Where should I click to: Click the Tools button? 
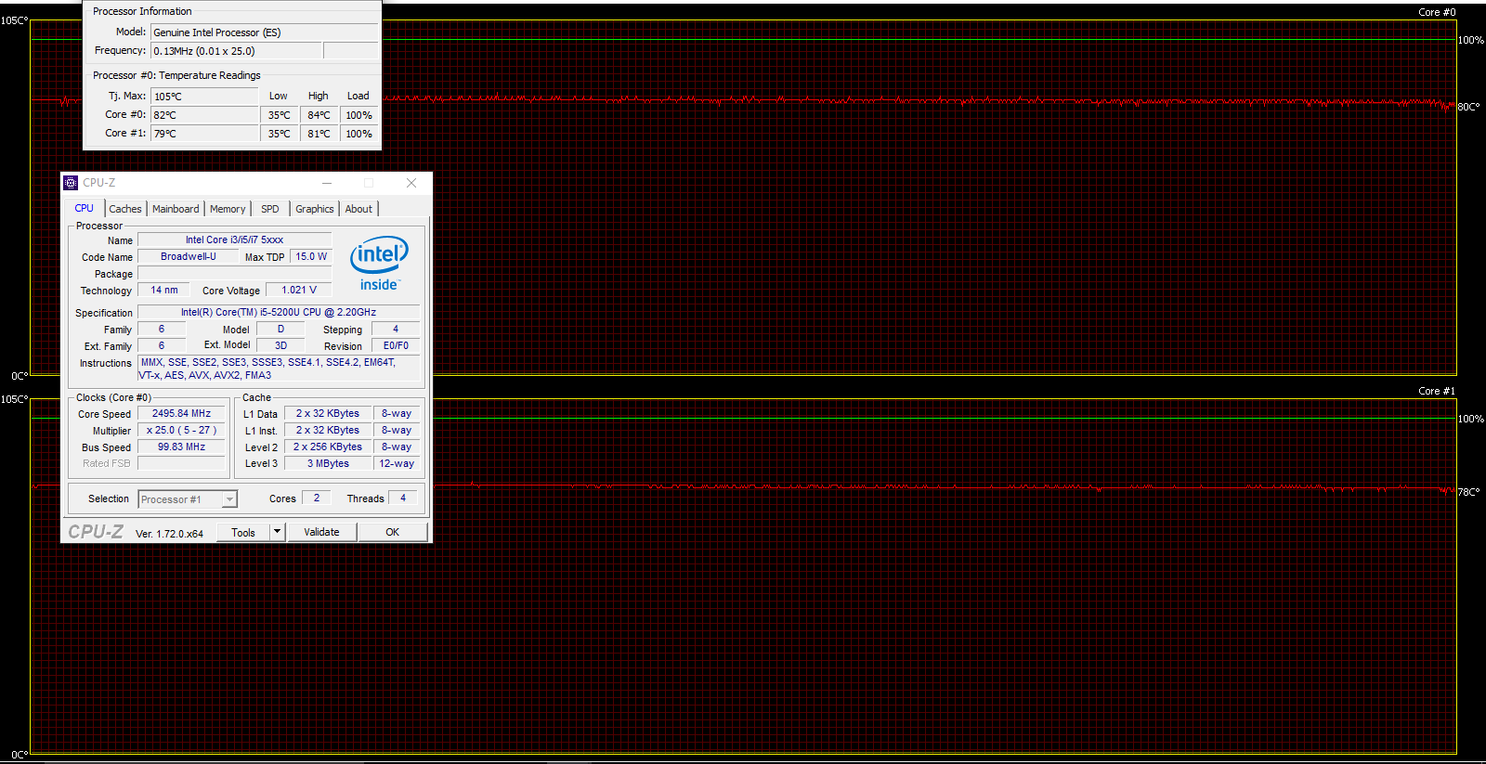tap(243, 532)
